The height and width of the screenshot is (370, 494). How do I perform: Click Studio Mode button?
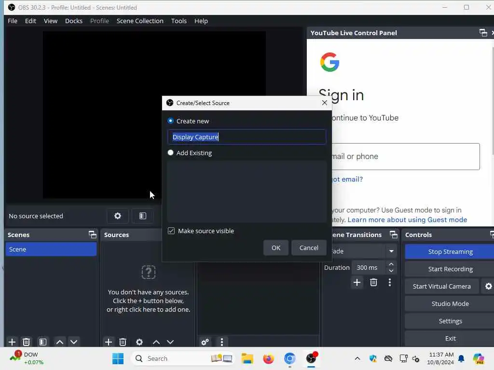[450, 304]
